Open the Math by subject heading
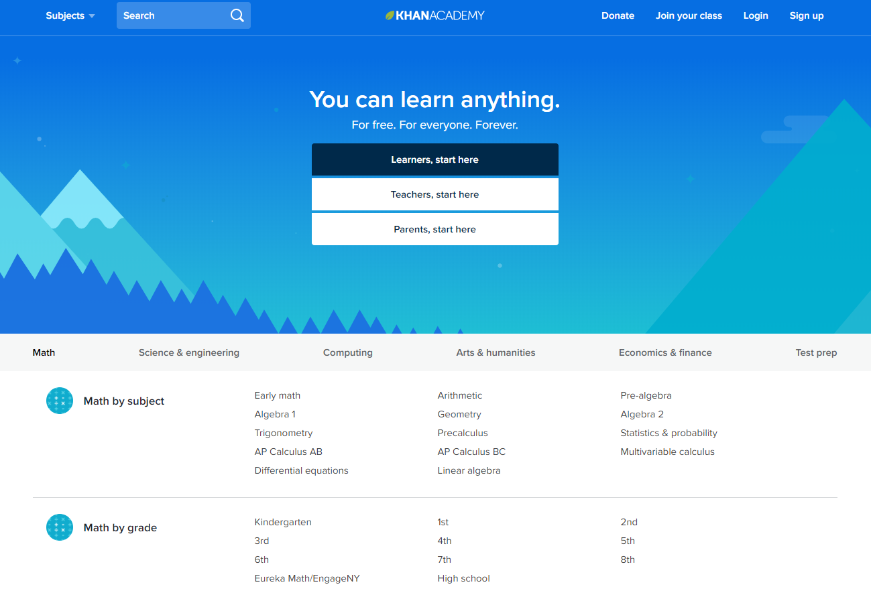The height and width of the screenshot is (605, 871). point(124,401)
